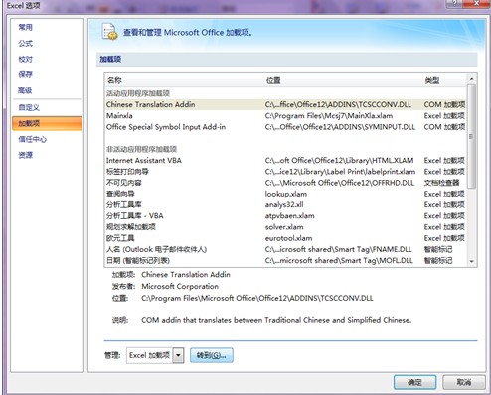This screenshot has height=395, width=491.
Task: Click the TCSCCONV.DLL location cell in list
Action: click(x=338, y=104)
